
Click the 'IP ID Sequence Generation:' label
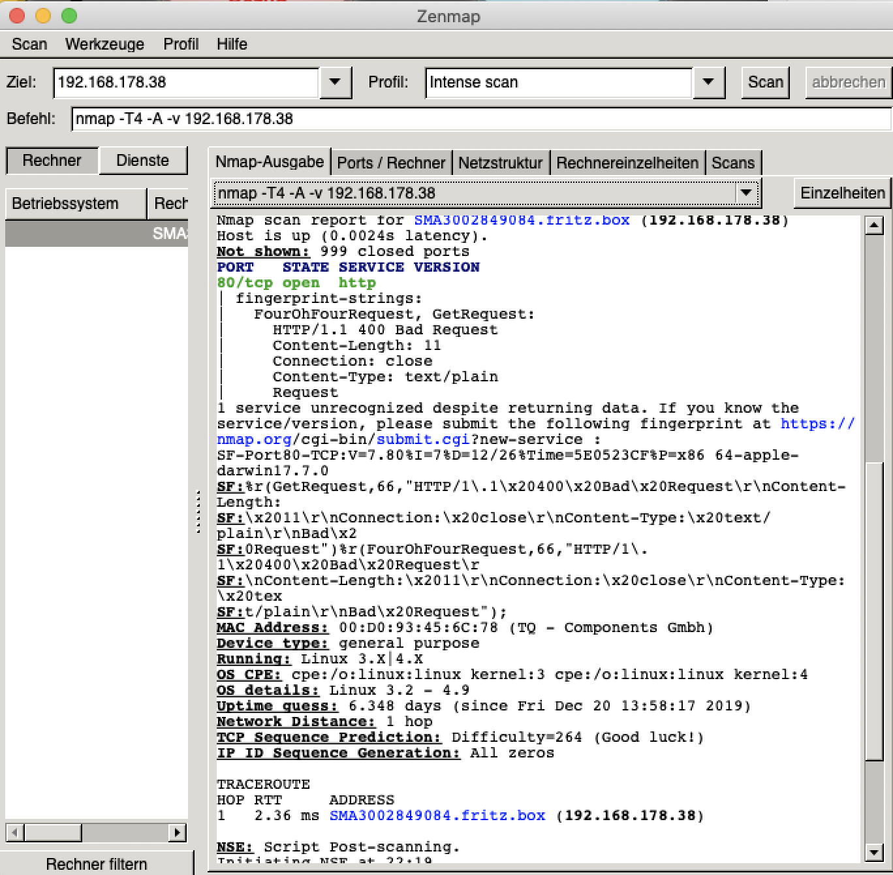tap(338, 753)
